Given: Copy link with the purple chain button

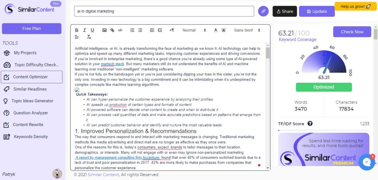Looking at the screenshot, I should tap(263, 11).
